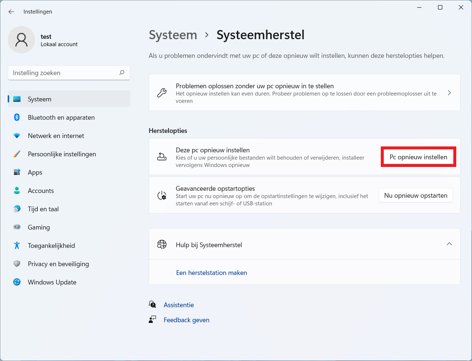Click the Systeem monitor icon
Image resolution: width=472 pixels, height=361 pixels.
pos(17,99)
